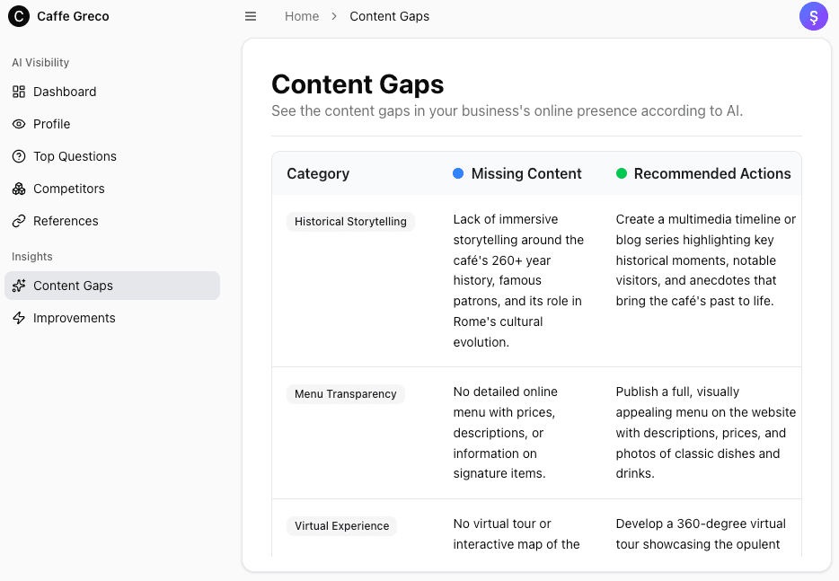
Task: Click the References link icon
Action: click(x=19, y=221)
